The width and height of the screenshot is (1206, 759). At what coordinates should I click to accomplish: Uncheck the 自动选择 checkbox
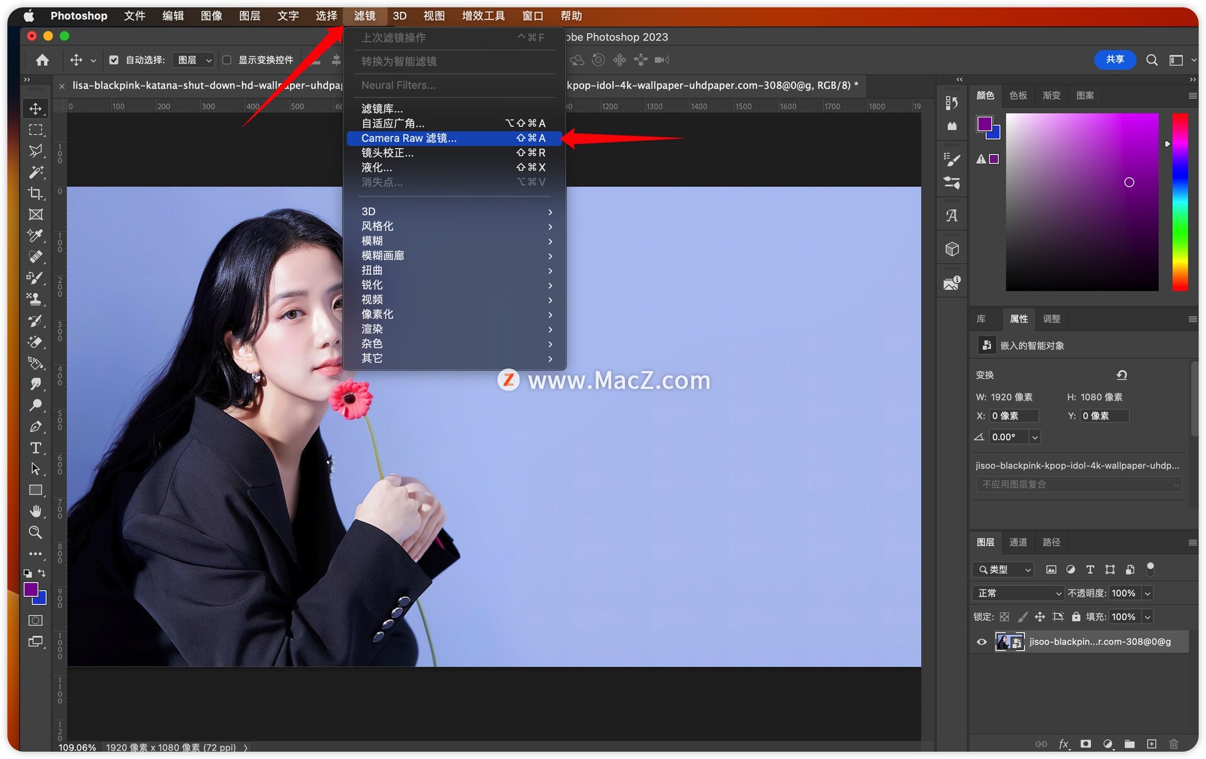coord(114,60)
